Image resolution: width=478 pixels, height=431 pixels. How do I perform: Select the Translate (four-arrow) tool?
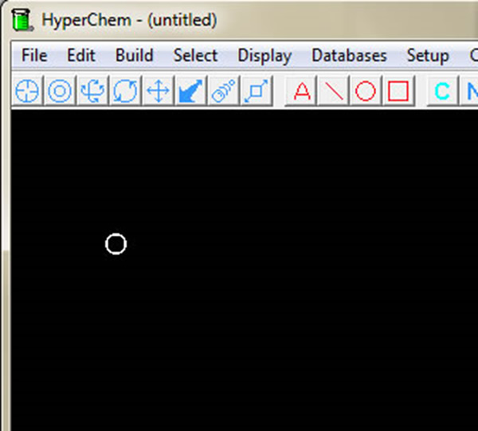158,92
